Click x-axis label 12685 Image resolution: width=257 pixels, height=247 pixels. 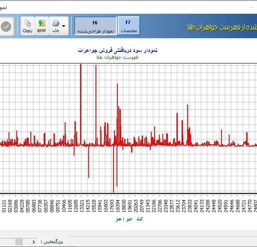76,206
